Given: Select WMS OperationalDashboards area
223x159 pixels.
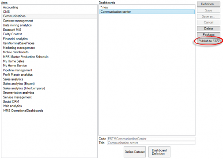Looking at the screenshot, I should pos(49,111).
